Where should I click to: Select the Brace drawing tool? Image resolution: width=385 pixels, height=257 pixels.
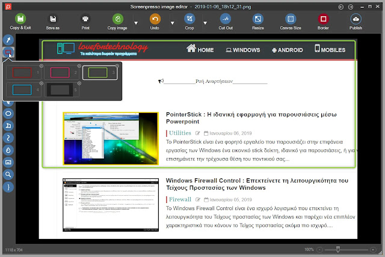pyautogui.click(x=8, y=187)
